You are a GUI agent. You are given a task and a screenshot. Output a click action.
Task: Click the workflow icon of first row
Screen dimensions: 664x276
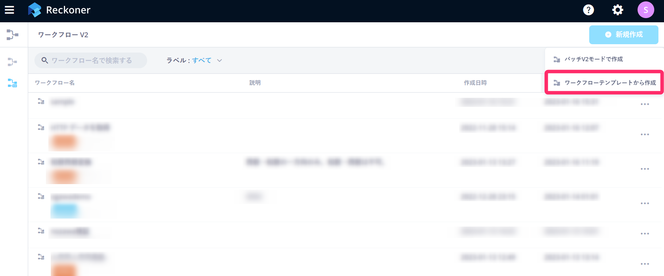41,102
